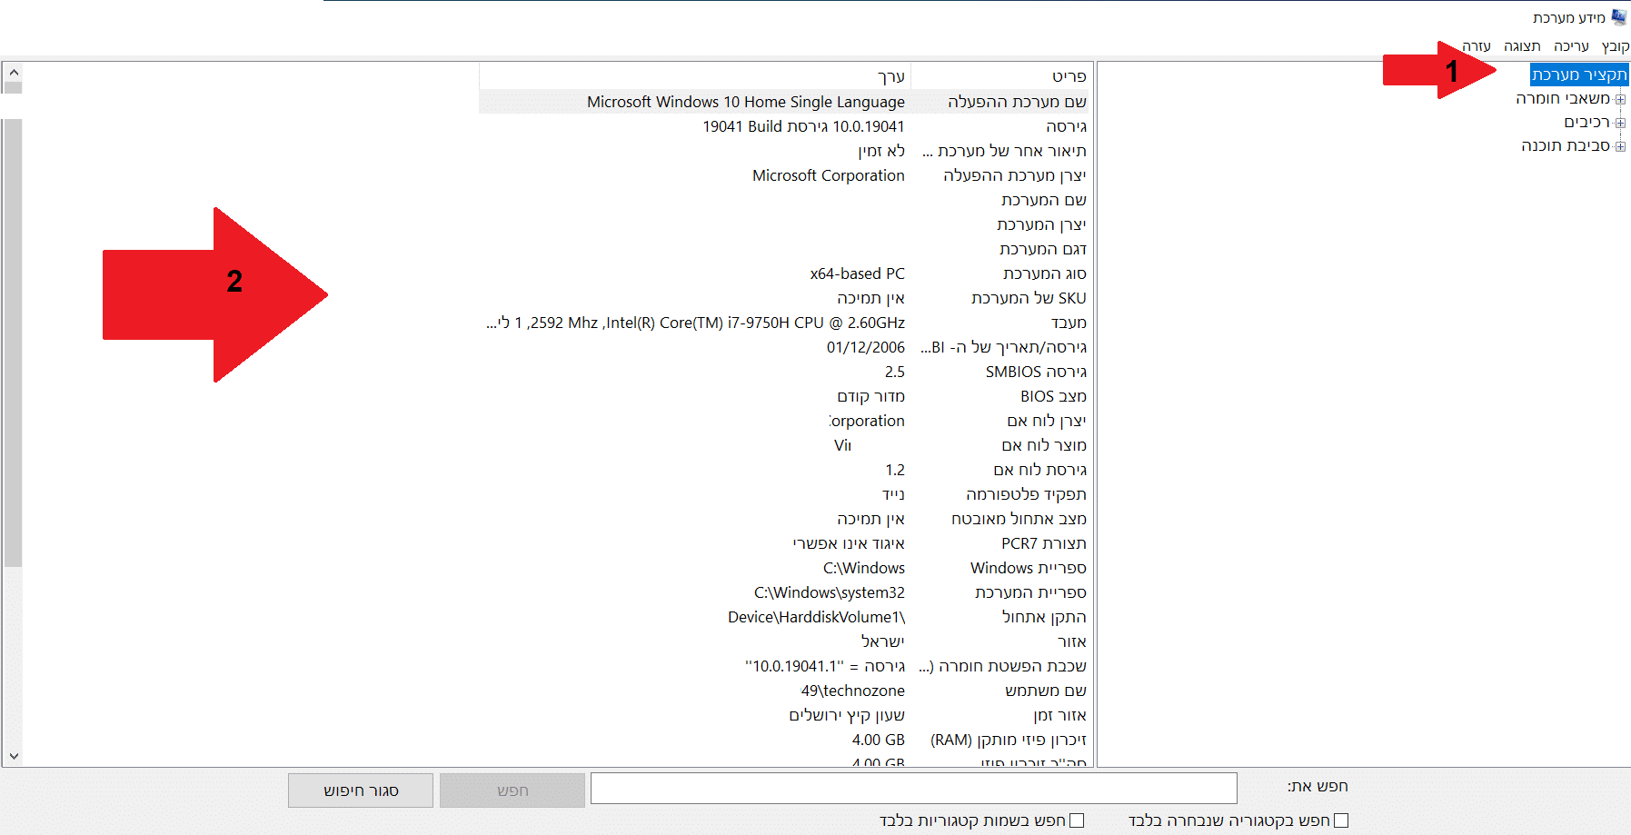Toggle חפש בשמות קטגוריות בלבד checkbox

tap(1077, 820)
